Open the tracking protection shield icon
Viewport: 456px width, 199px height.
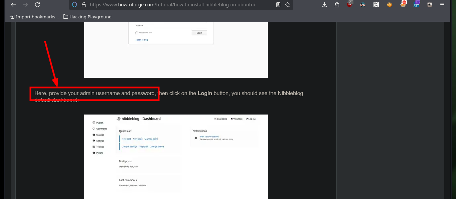[74, 5]
